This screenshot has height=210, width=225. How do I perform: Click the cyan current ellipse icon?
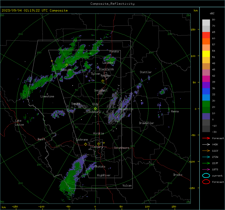click(206, 176)
